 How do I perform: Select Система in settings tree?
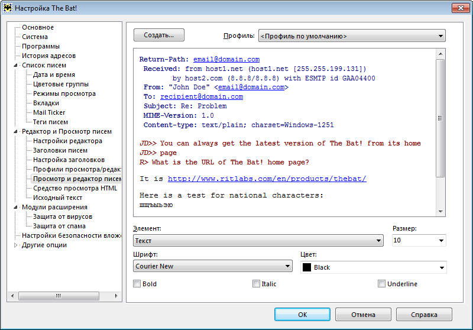(35, 37)
